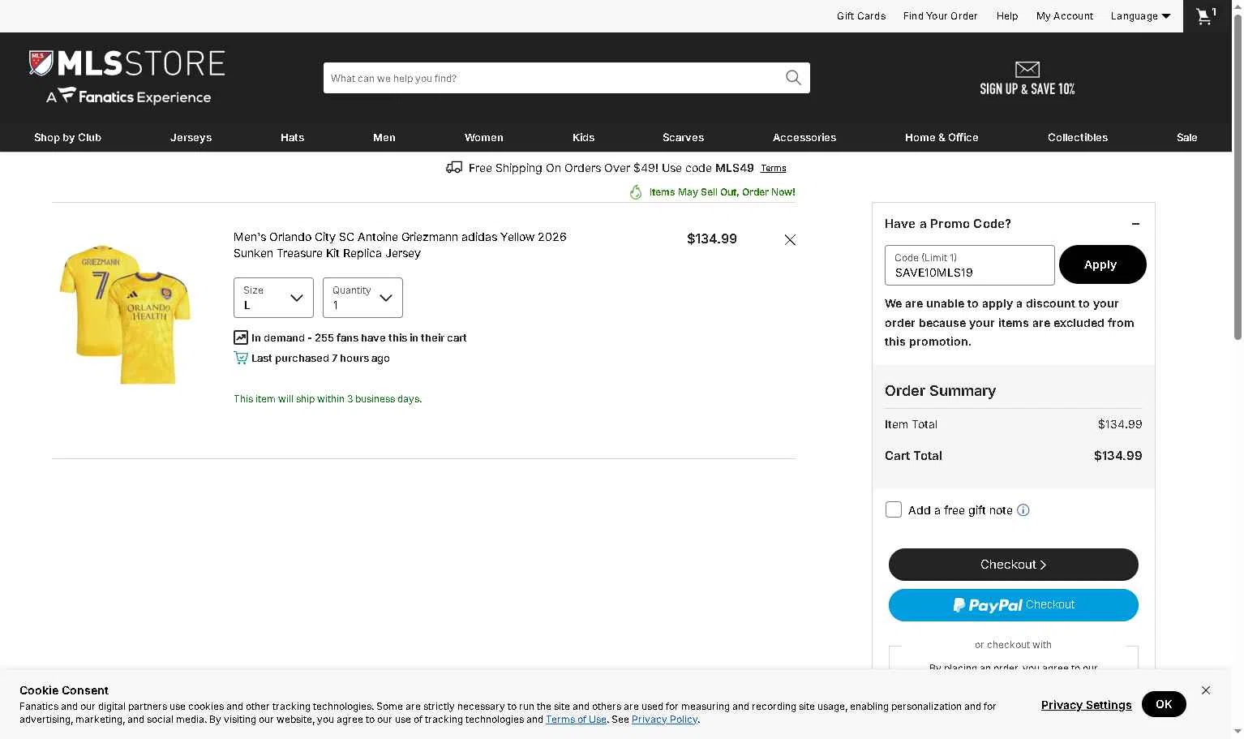Screen dimensions: 1244x739
Task: Click the 'Items May Sell Out, Order Now!' notice
Action: click(722, 192)
